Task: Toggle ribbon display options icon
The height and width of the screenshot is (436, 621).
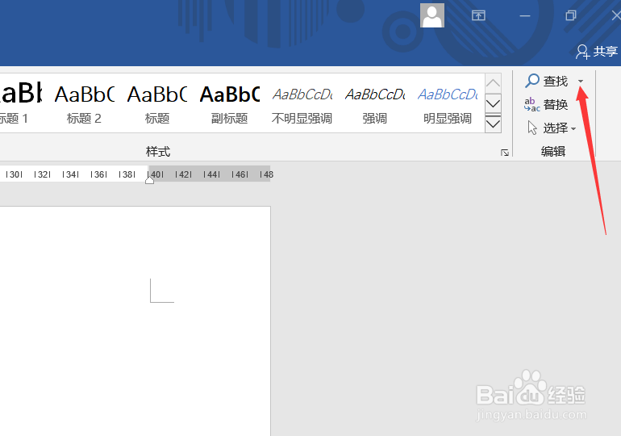Action: pos(478,15)
